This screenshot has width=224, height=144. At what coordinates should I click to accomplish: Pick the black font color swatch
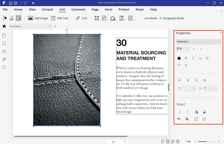(179, 58)
